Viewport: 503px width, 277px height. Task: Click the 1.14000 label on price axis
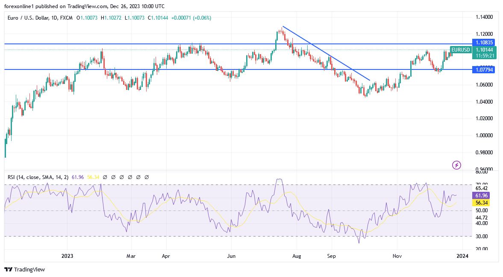(484, 17)
